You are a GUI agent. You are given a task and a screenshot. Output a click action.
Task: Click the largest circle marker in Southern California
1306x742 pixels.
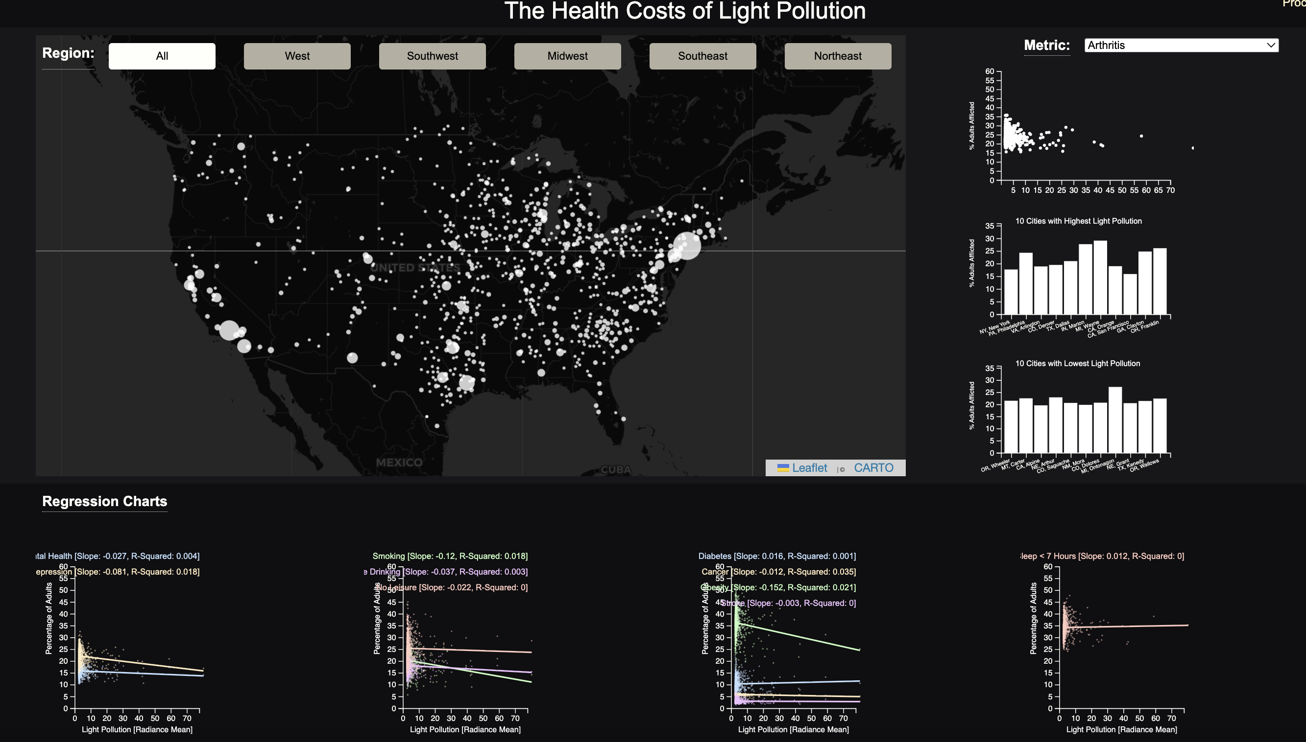pyautogui.click(x=229, y=330)
